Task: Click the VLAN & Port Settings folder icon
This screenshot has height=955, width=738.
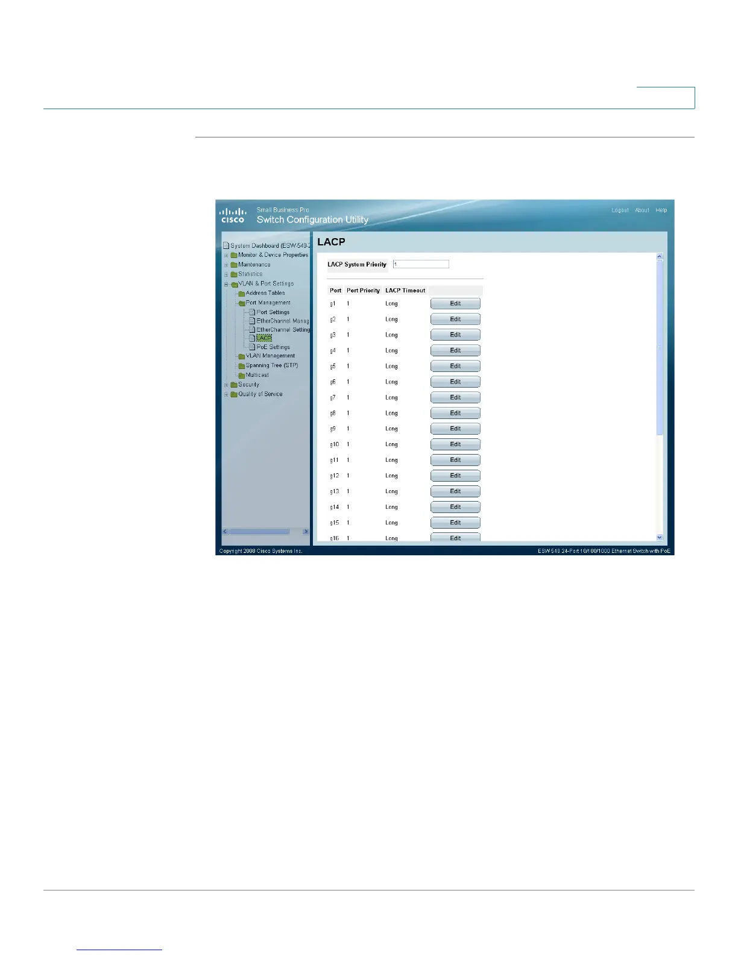Action: pyautogui.click(x=234, y=284)
